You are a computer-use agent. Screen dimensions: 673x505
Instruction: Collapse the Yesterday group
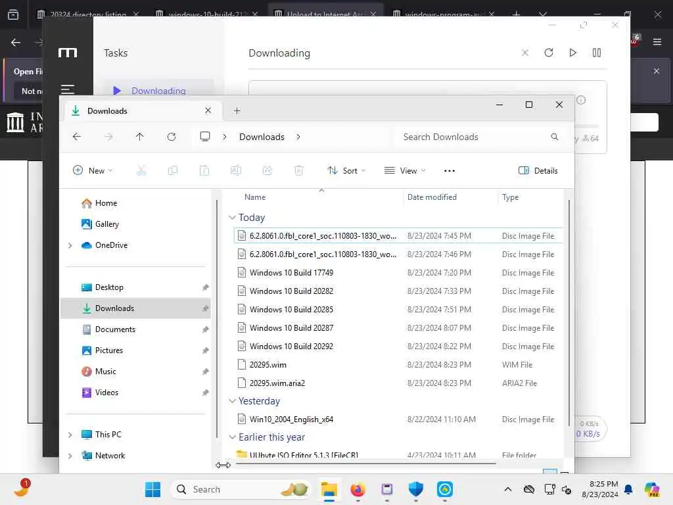click(x=232, y=400)
